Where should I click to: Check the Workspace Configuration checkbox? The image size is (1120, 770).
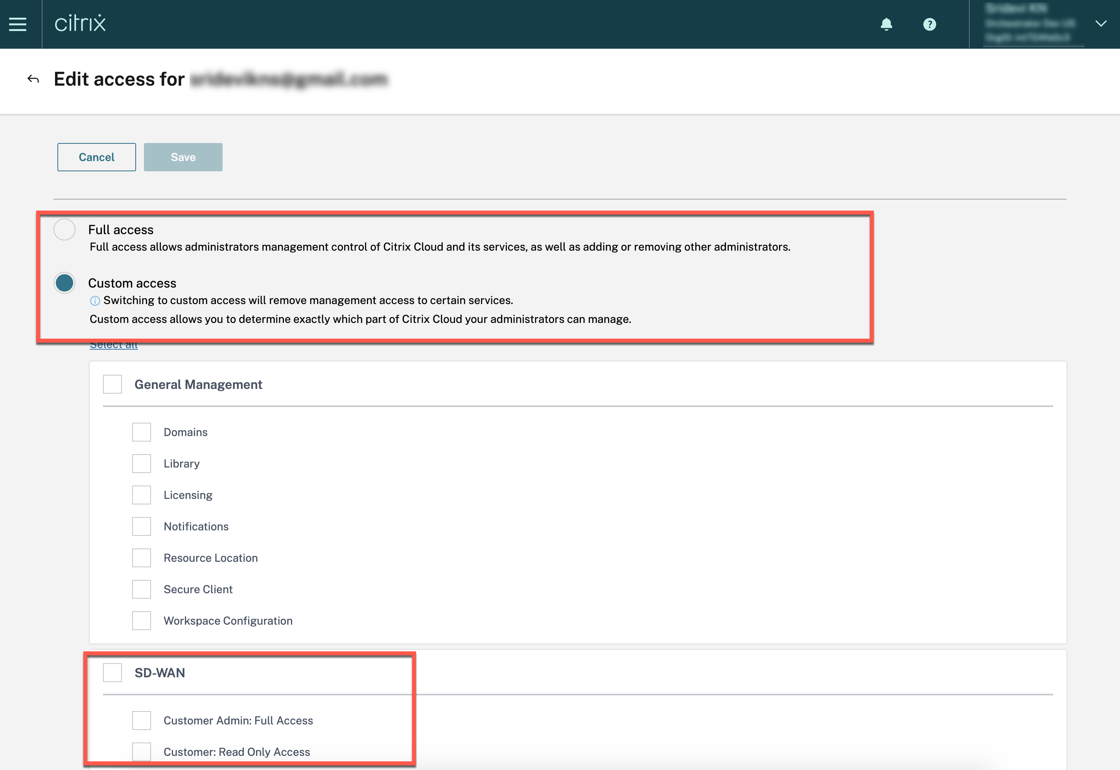pos(142,621)
